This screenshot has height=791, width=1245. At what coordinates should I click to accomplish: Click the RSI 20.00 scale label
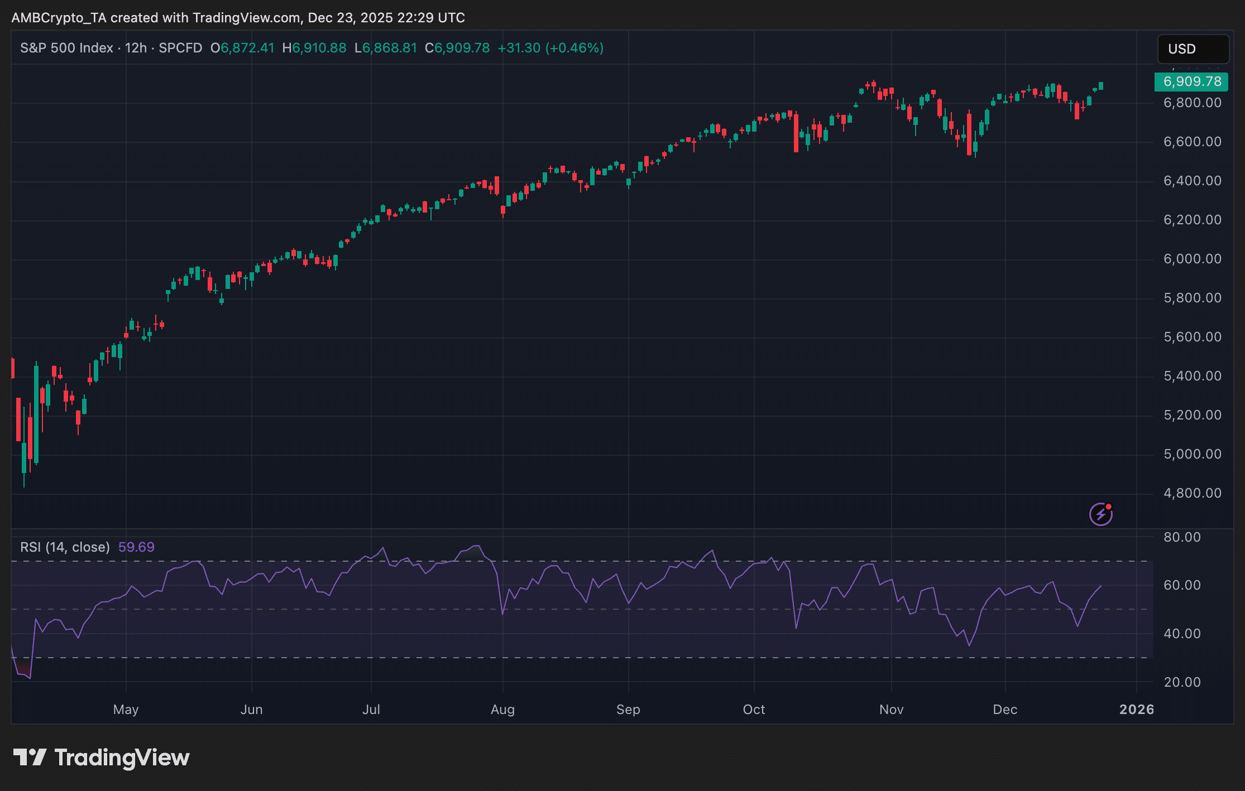point(1182,682)
